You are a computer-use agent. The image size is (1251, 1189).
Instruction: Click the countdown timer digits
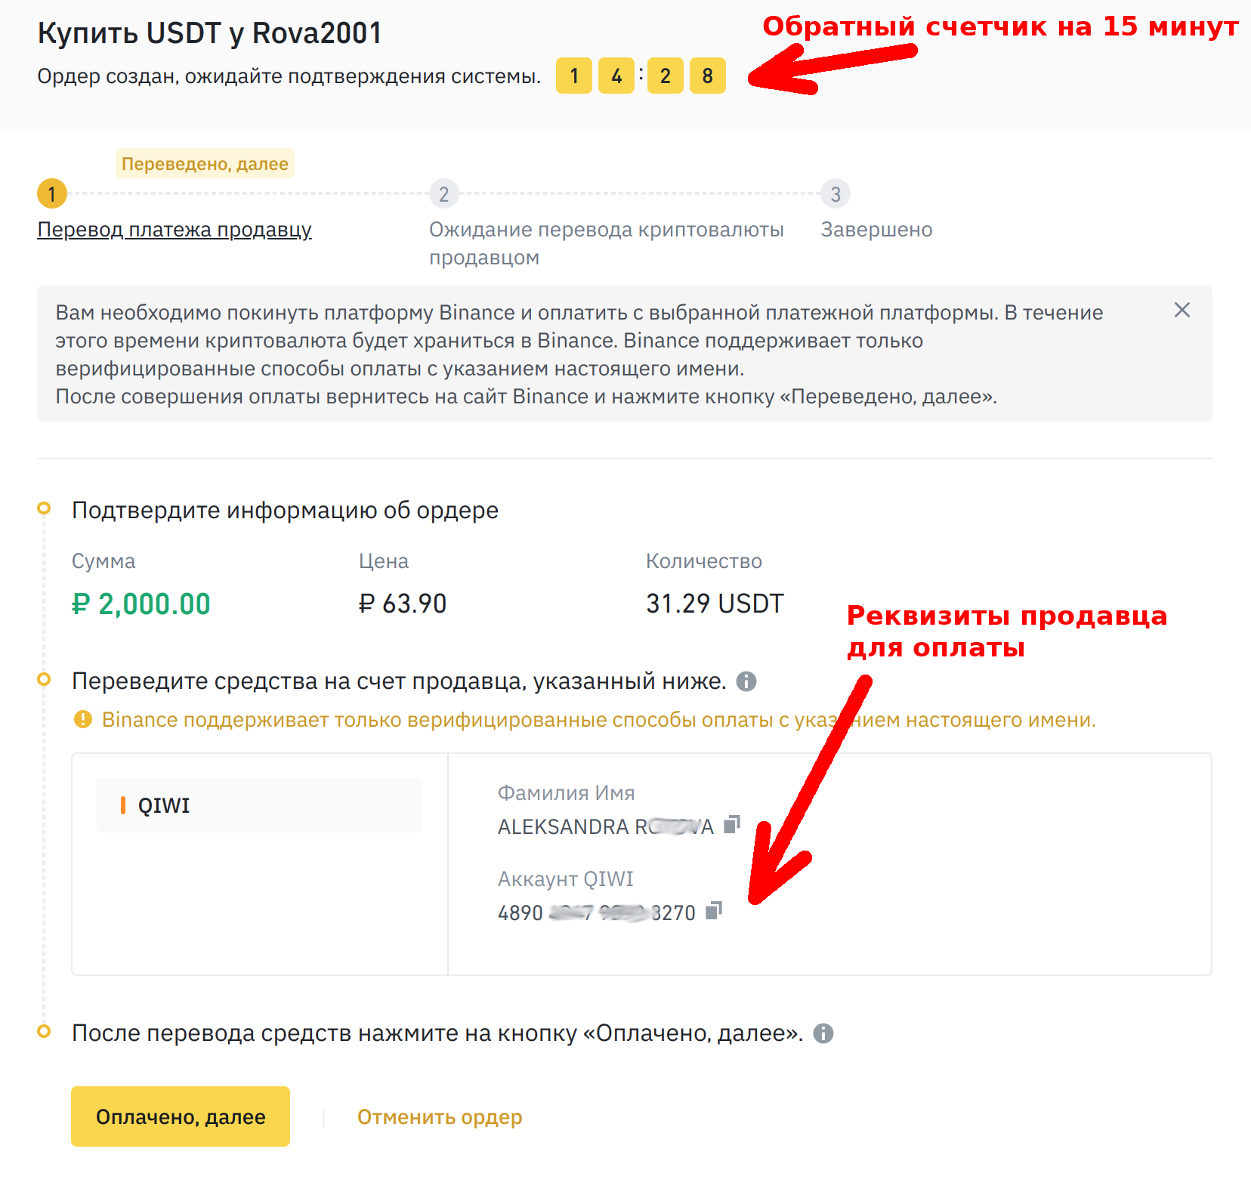pyautogui.click(x=641, y=76)
